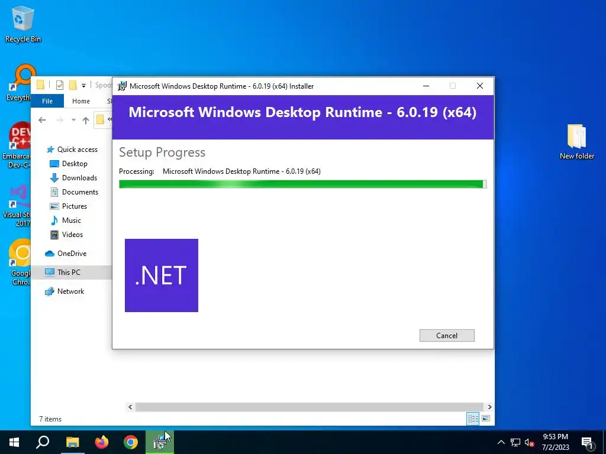Click New folder icon in quick access toolbar
The width and height of the screenshot is (606, 454).
[x=73, y=85]
